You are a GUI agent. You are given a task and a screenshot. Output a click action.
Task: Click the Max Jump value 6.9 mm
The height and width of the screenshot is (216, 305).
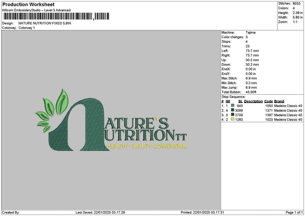[251, 88]
